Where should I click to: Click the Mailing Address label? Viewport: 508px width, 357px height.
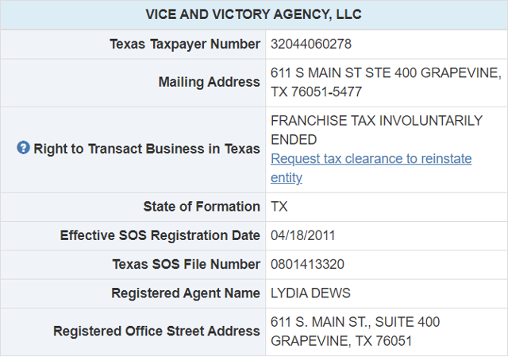210,82
